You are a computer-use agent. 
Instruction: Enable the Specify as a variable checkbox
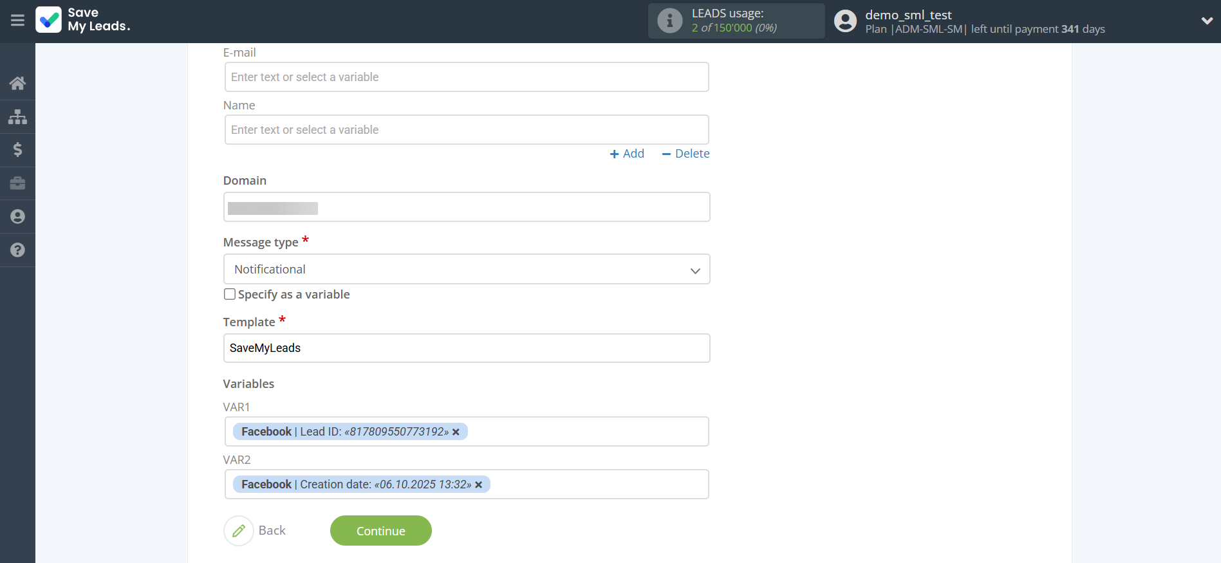(230, 294)
